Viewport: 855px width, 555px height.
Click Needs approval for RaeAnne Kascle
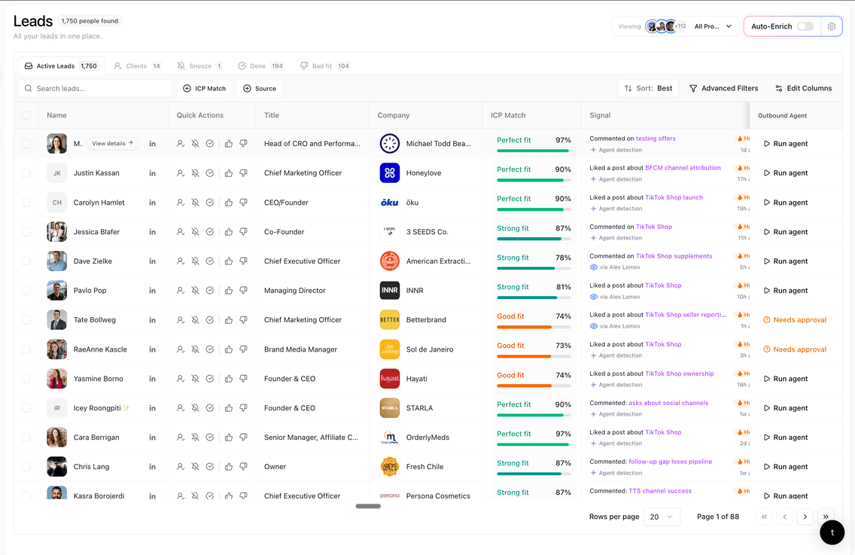[x=795, y=349]
